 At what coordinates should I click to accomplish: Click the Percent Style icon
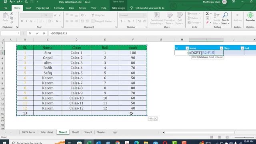pyautogui.click(x=129, y=21)
